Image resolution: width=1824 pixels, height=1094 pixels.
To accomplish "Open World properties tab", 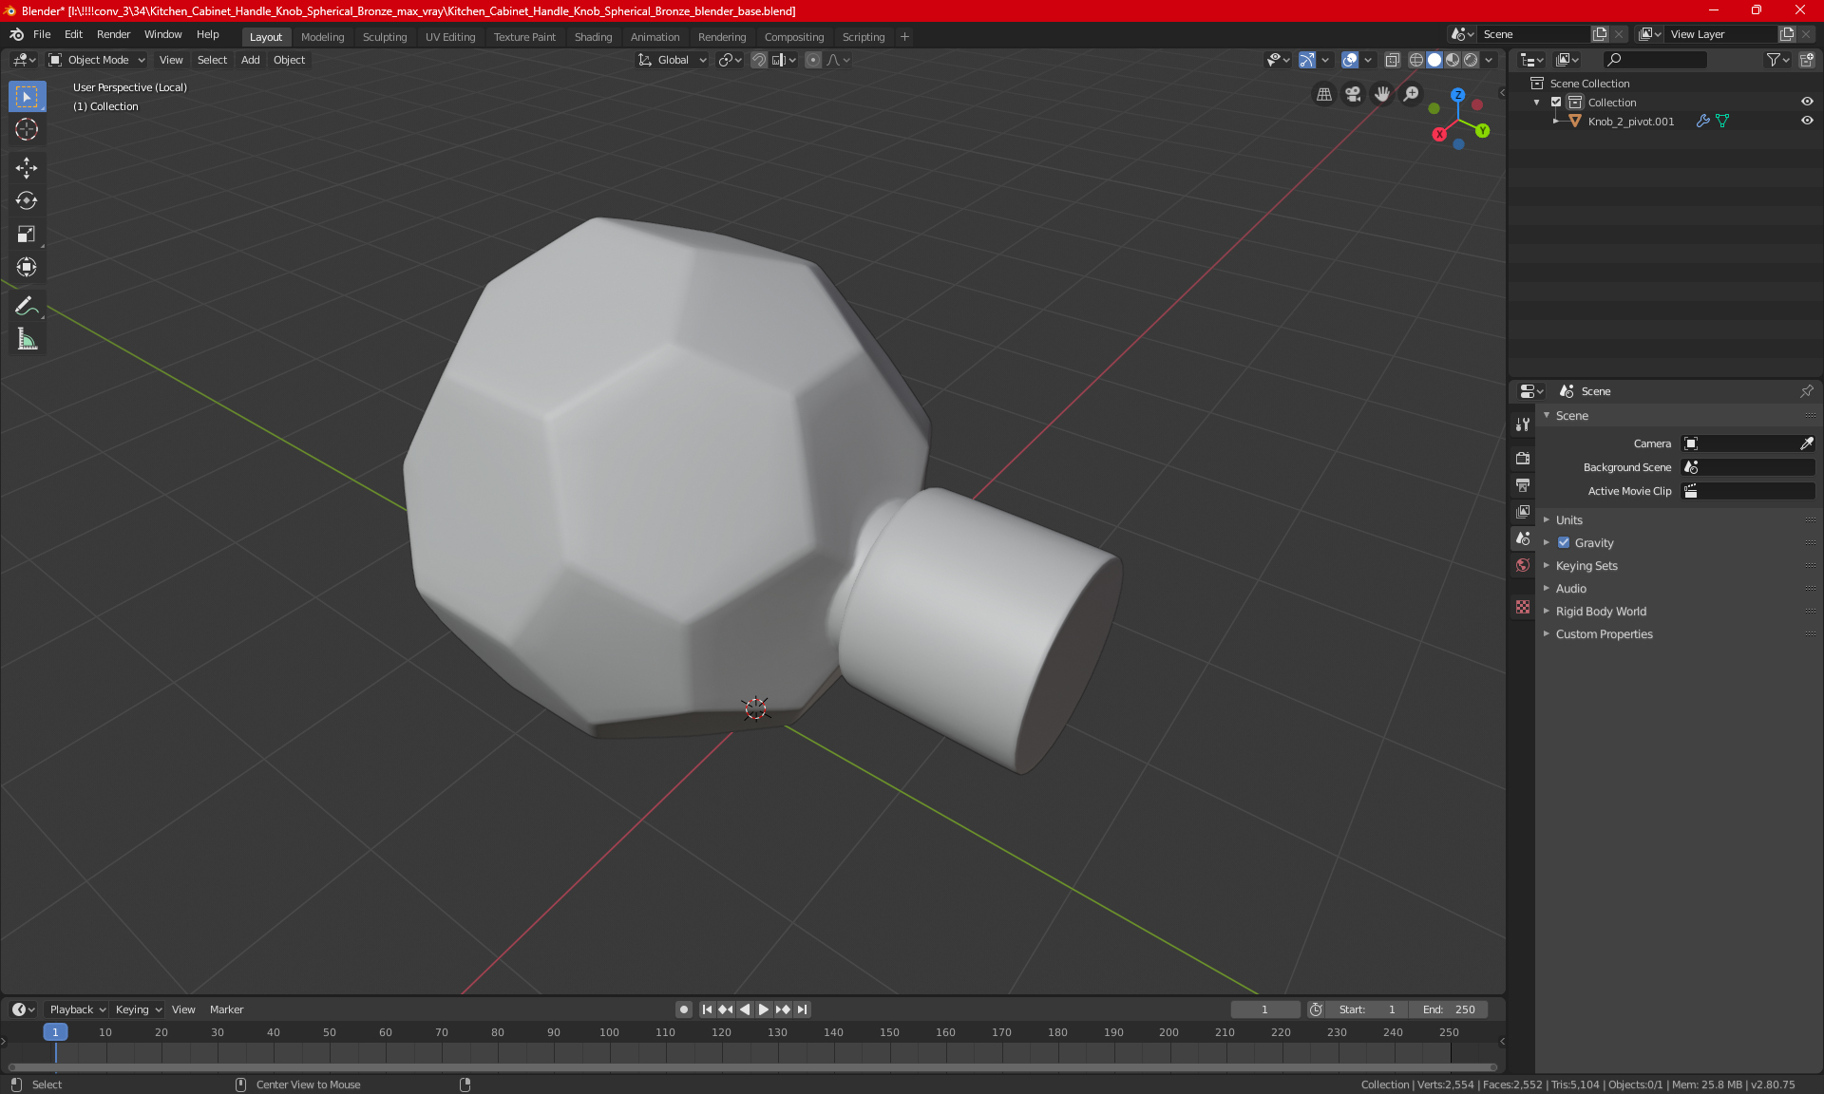I will pos(1523,565).
